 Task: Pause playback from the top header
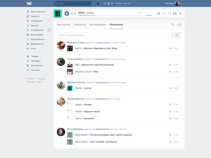(109, 3)
